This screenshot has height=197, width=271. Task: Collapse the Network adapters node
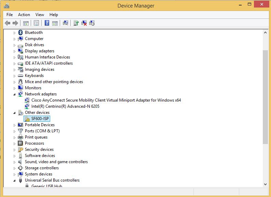tap(14, 94)
